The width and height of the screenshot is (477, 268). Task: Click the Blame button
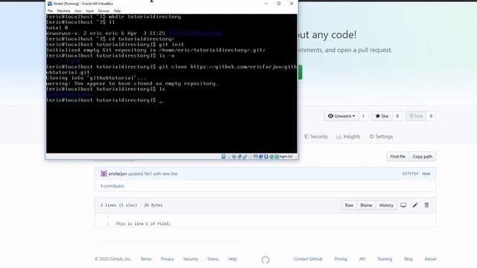tap(366, 205)
